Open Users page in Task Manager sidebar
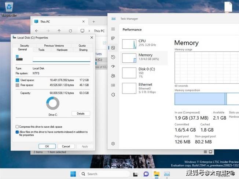 [x=113, y=76]
